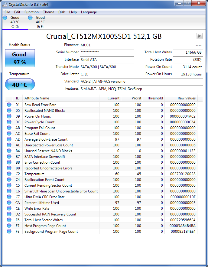This screenshot has height=267, width=208.
Task: Click status orb for SATA Interface Downshift
Action: point(9,157)
